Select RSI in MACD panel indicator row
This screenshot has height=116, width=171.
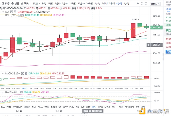click(71, 89)
